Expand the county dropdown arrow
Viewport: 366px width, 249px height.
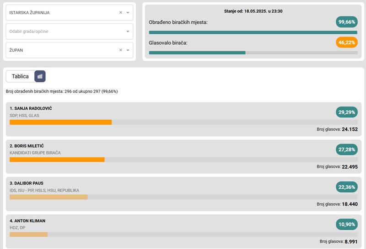click(128, 13)
